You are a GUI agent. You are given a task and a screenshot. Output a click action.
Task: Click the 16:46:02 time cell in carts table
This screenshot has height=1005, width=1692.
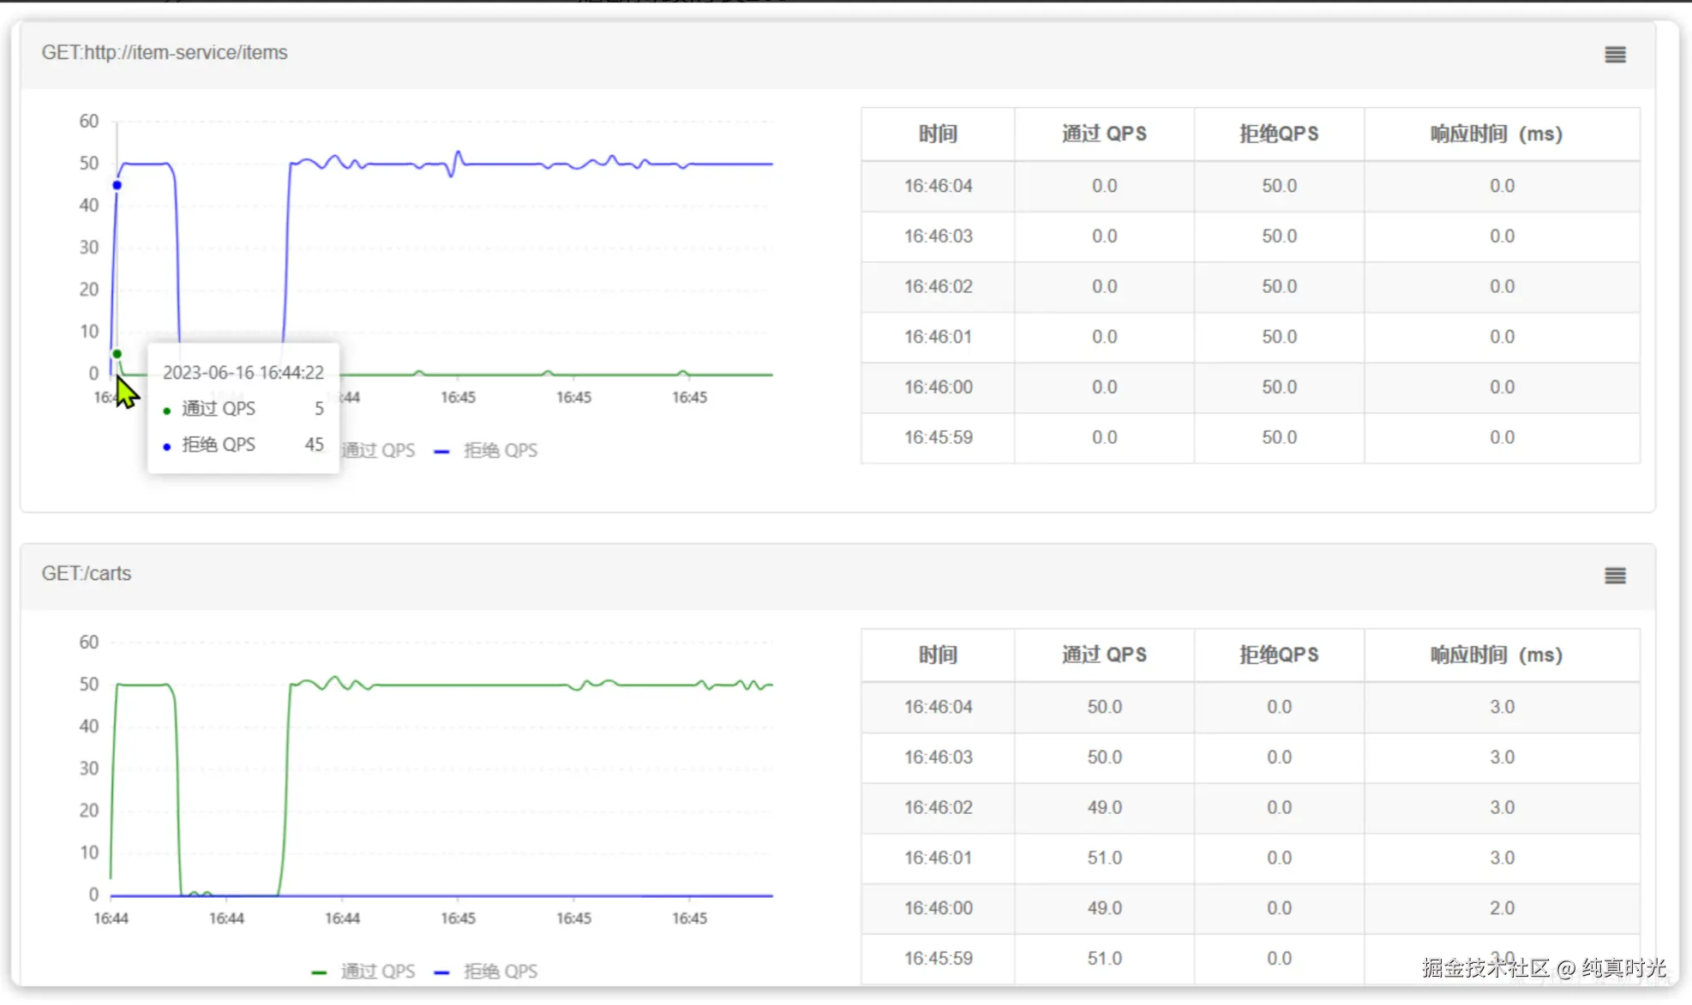click(938, 807)
